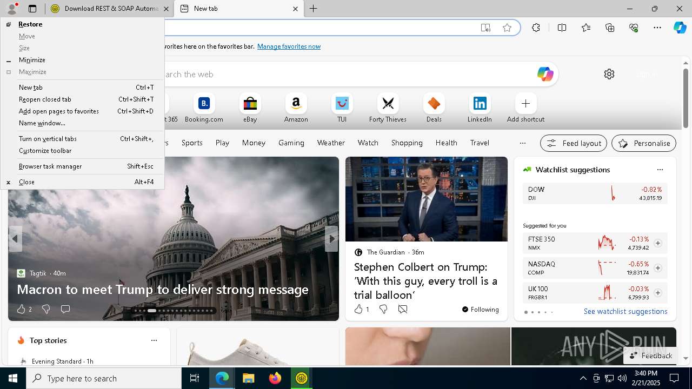This screenshot has height=389, width=692.
Task: Toggle Following for The Guardian
Action: click(x=480, y=310)
